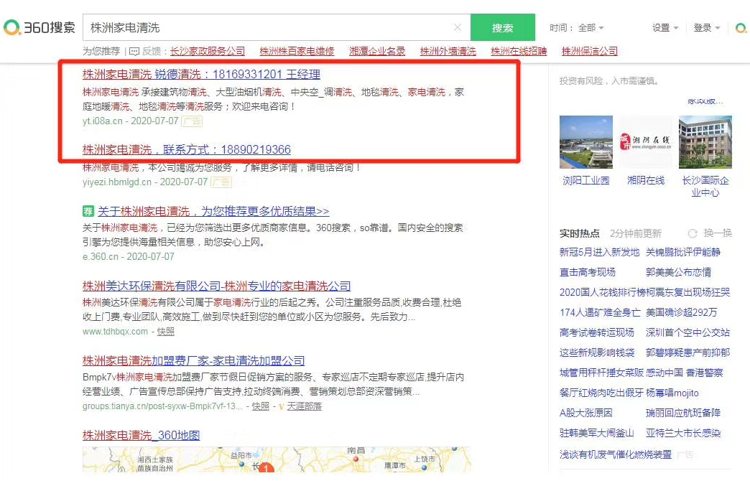Click the refresh icon beside 换一换
Screen dimensions: 750x491
coord(693,233)
